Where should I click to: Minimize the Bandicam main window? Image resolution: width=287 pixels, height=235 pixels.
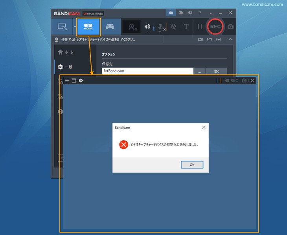[221, 13]
